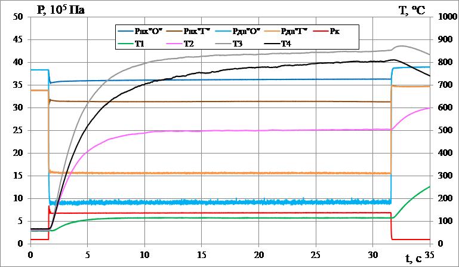Image resolution: width=459 pixels, height=267 pixels.
Task: Click the 1000 tick on the temperature axis
Action: (x=446, y=17)
